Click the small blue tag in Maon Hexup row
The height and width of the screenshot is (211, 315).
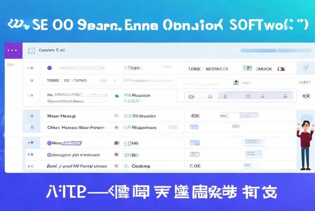tap(224, 116)
